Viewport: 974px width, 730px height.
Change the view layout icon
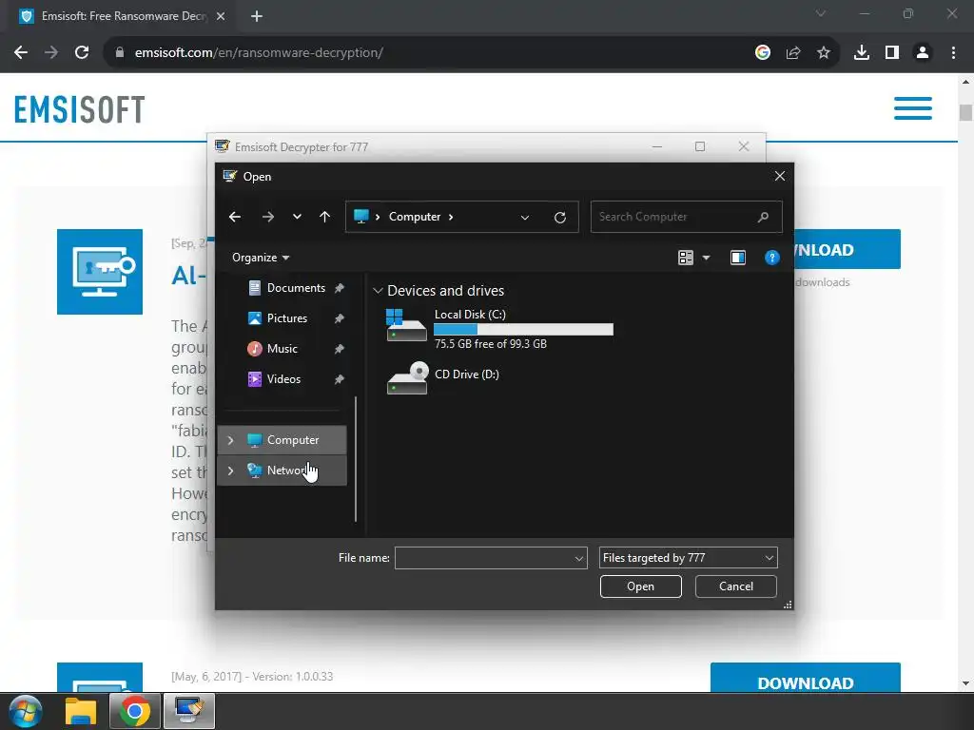pyautogui.click(x=686, y=258)
